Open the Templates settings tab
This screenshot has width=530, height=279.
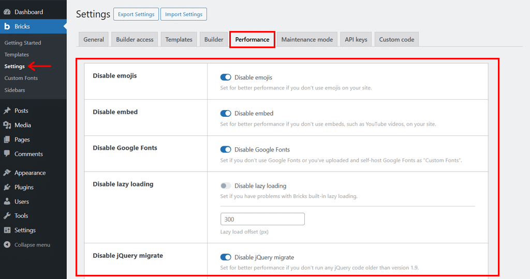179,39
